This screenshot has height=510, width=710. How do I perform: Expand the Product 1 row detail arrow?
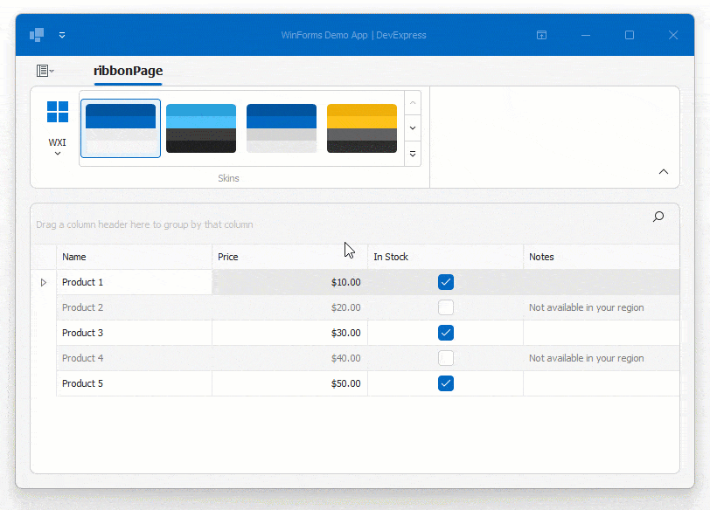tap(42, 282)
